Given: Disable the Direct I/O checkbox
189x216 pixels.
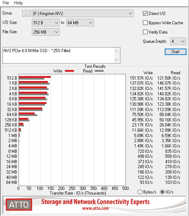Looking at the screenshot, I should pyautogui.click(x=145, y=14).
